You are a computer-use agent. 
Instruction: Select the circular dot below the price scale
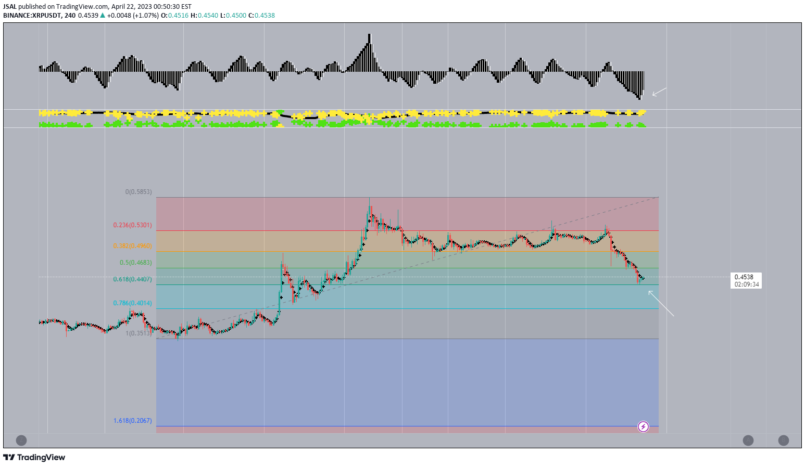(x=748, y=439)
